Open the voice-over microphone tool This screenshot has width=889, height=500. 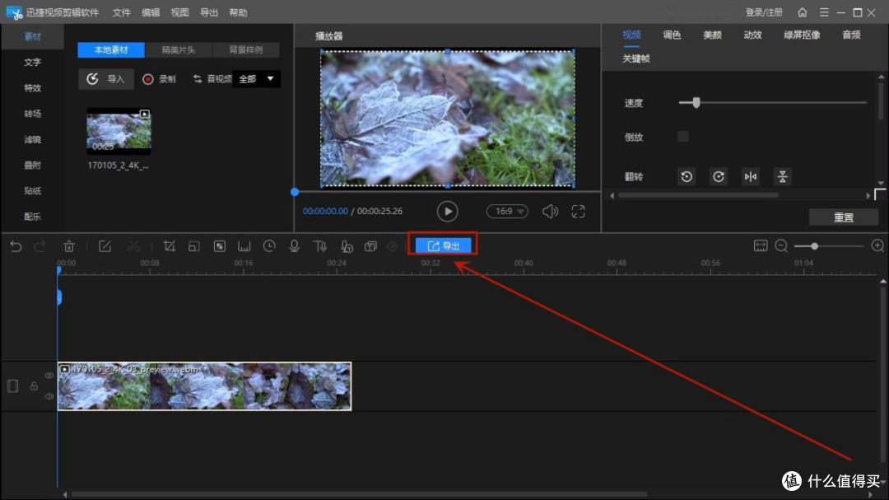coord(294,246)
